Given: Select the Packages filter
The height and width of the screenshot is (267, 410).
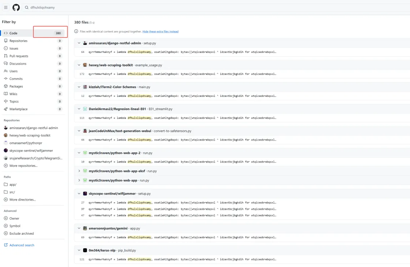Looking at the screenshot, I should point(33,86).
